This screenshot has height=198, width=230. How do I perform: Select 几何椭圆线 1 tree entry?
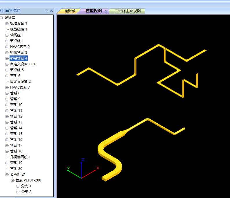pyautogui.click(x=20, y=157)
